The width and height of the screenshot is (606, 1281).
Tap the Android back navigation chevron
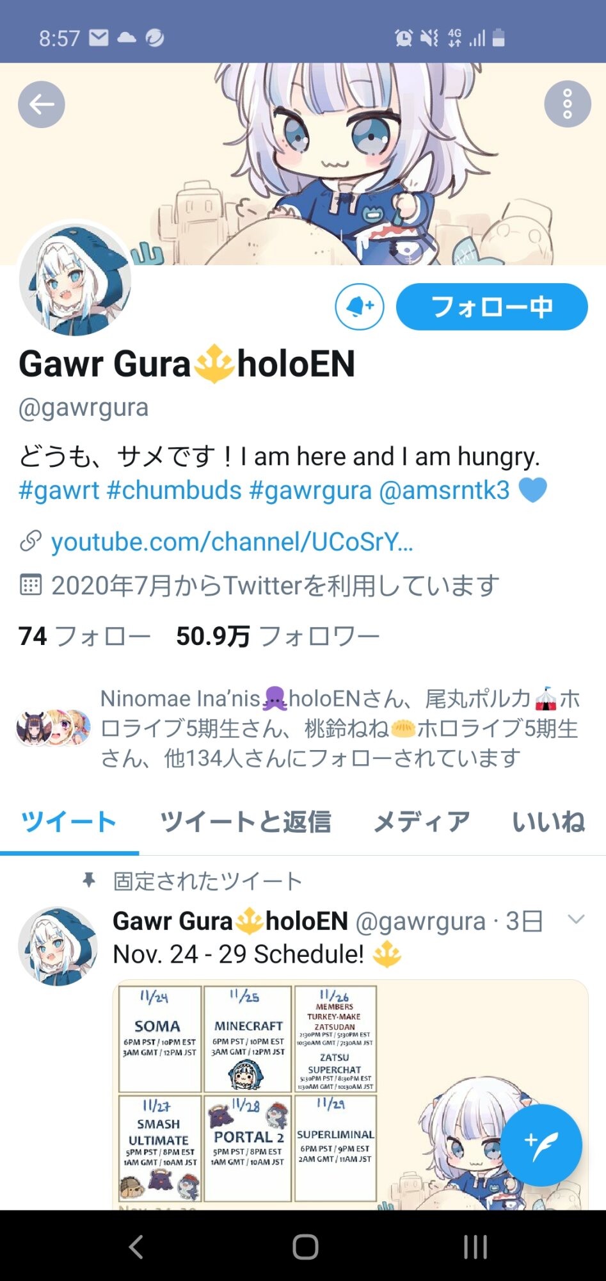136,1246
